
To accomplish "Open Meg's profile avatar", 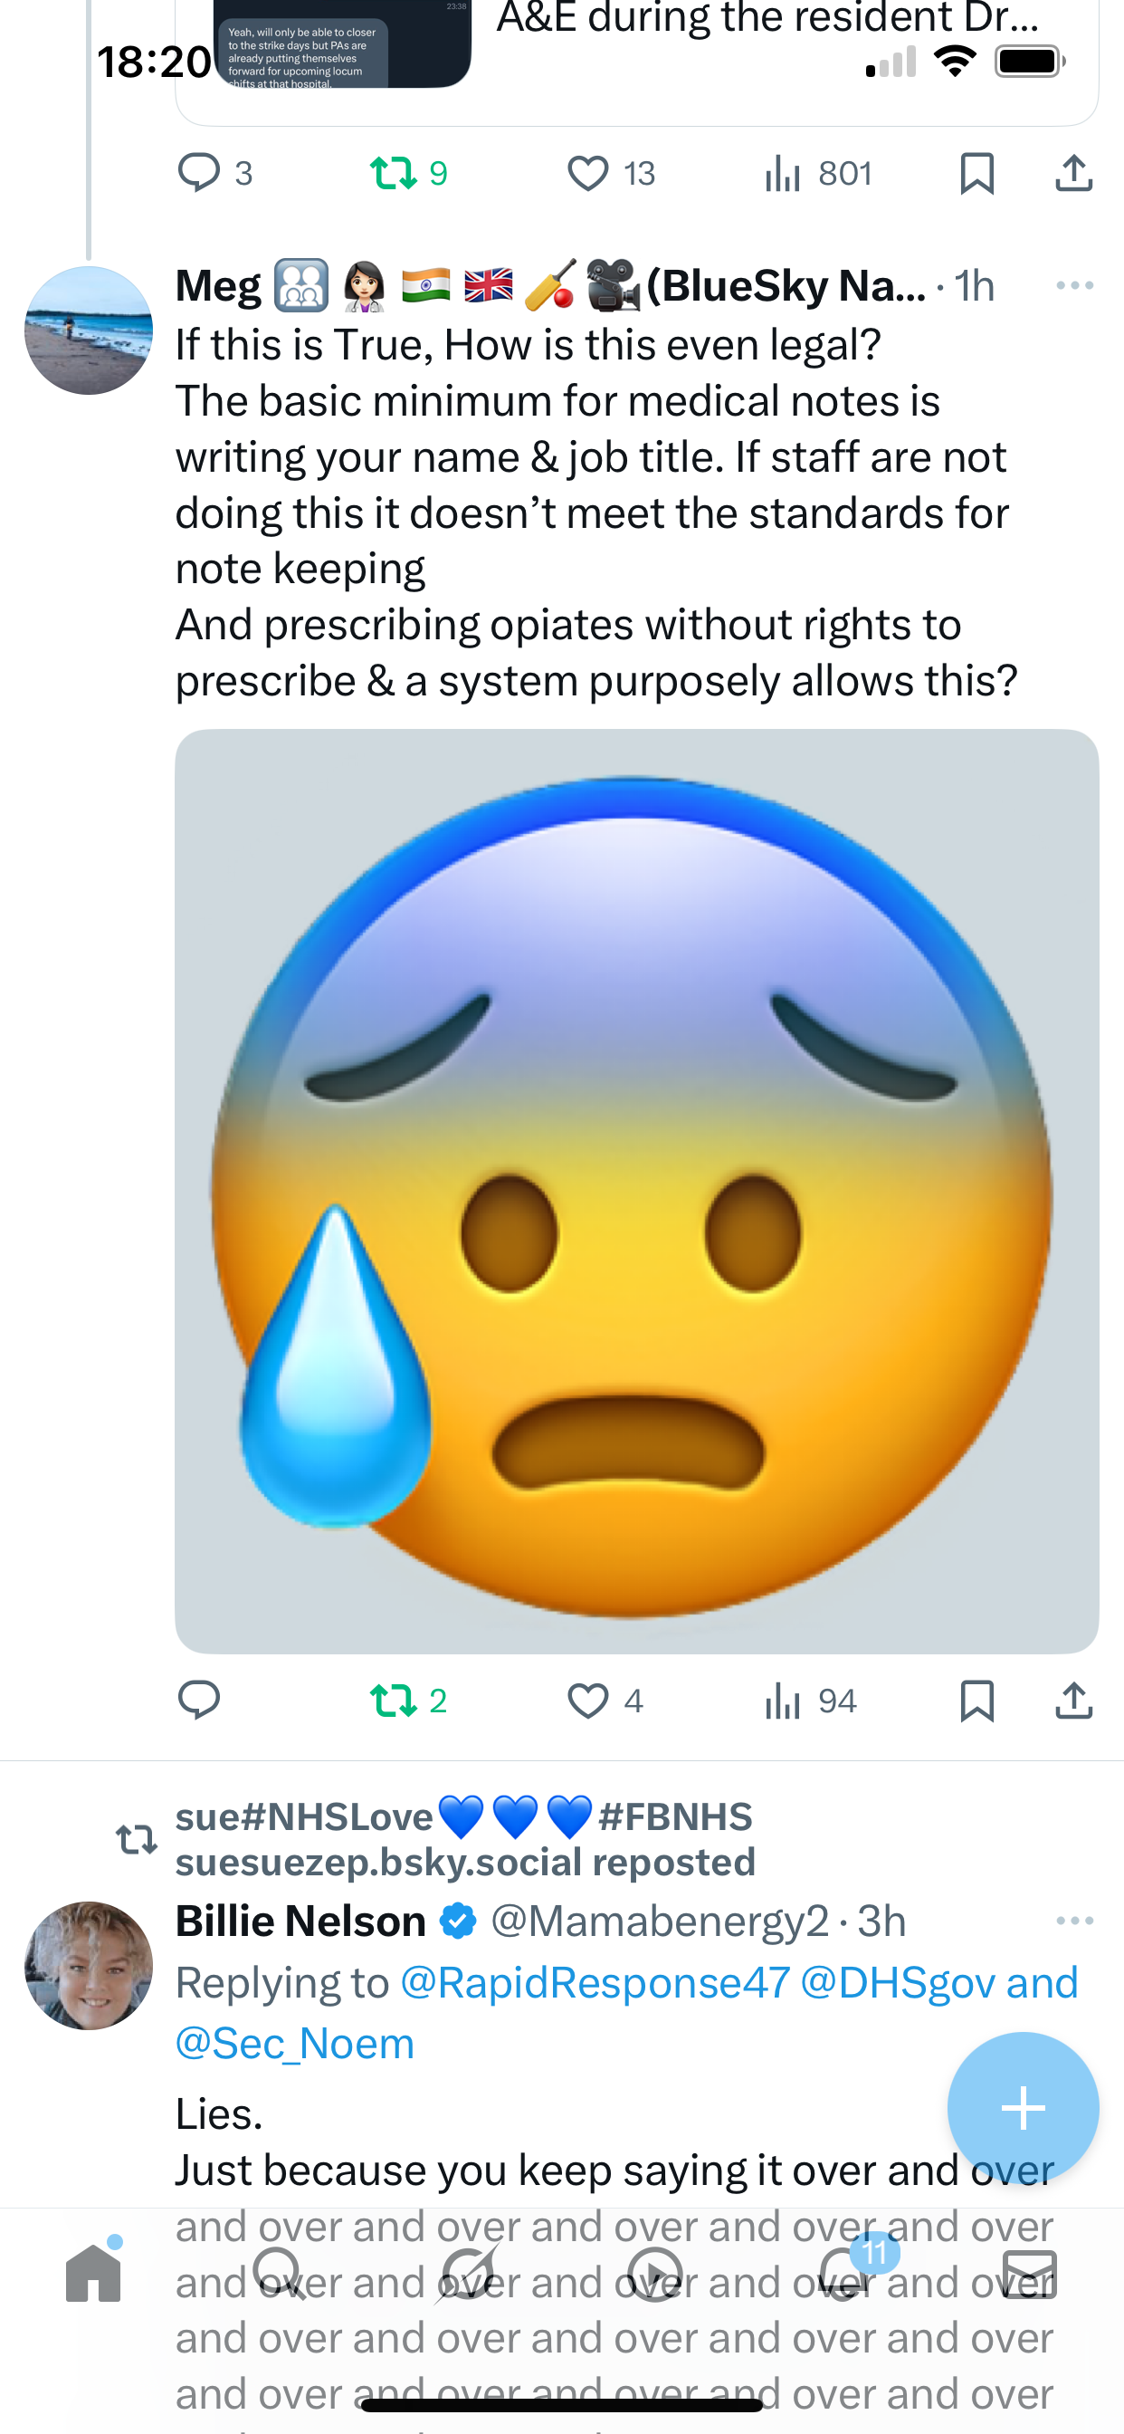I will [89, 331].
